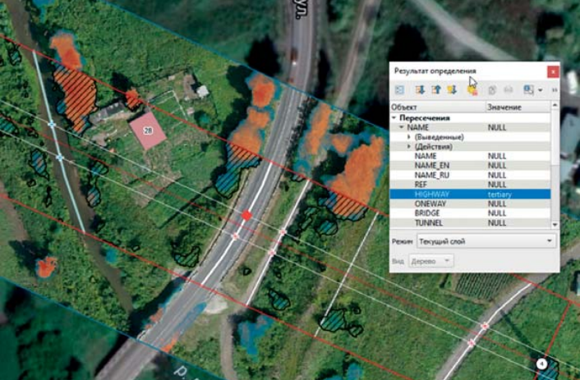Click the Collapse tree icon
Viewport: 580px width, 380px height.
pyautogui.click(x=435, y=90)
